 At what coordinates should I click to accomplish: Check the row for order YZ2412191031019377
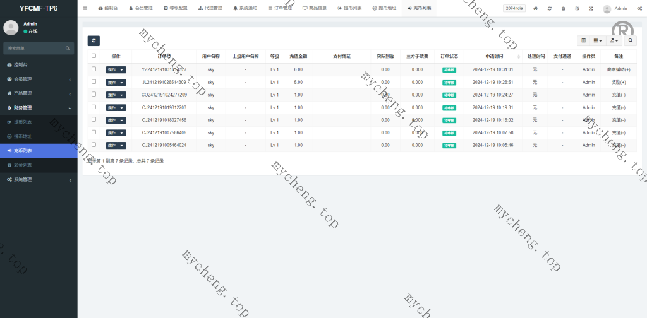(94, 69)
